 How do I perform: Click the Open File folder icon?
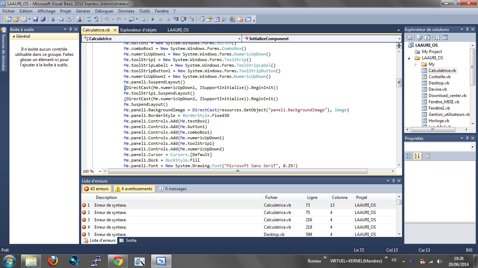[16, 19]
